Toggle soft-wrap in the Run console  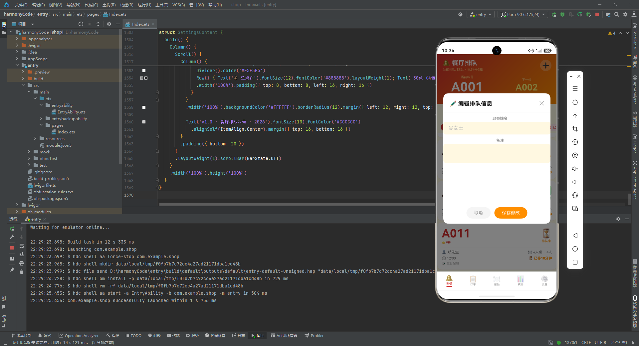click(22, 246)
